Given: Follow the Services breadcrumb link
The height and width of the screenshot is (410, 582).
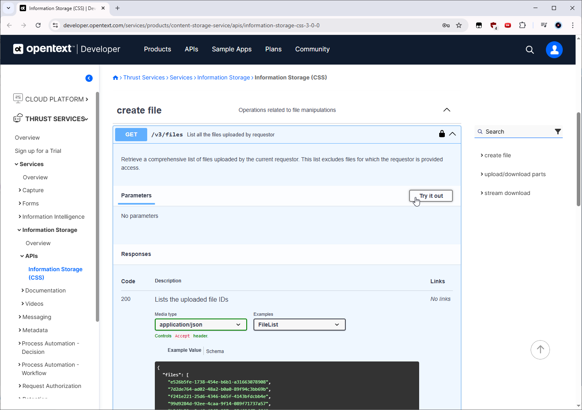Looking at the screenshot, I should pos(181,77).
